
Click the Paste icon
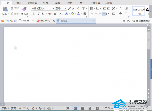point(5,9)
